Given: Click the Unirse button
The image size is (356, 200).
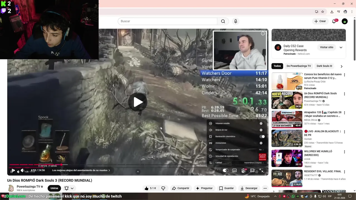Looking at the screenshot, I should [x=54, y=188].
